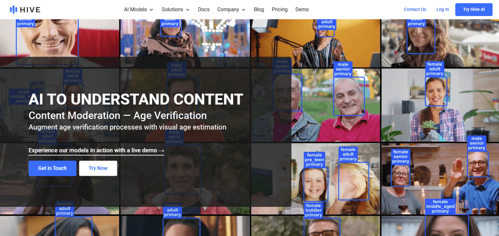Open the Company dropdown
This screenshot has width=499, height=236.
pyautogui.click(x=231, y=9)
